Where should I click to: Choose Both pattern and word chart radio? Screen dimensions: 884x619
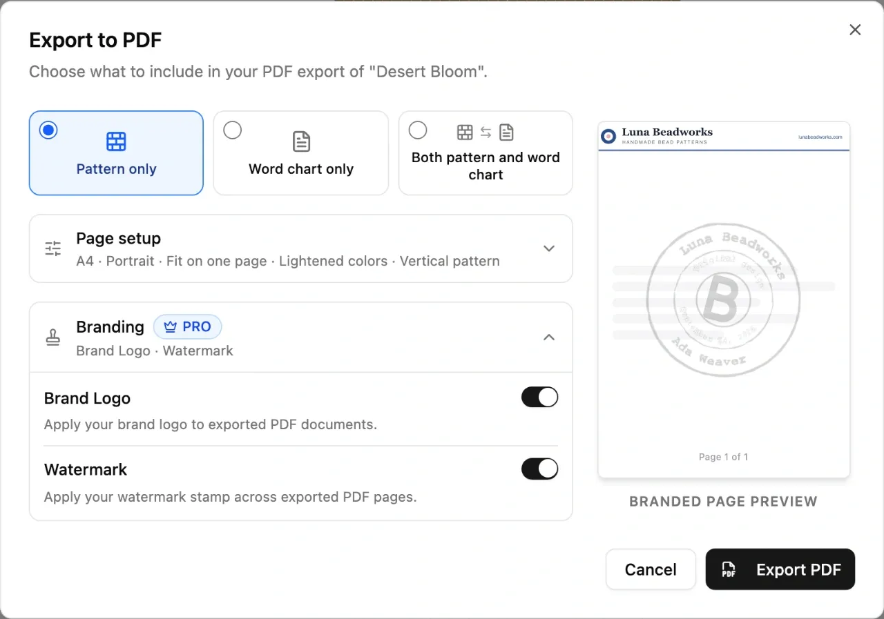pos(418,130)
